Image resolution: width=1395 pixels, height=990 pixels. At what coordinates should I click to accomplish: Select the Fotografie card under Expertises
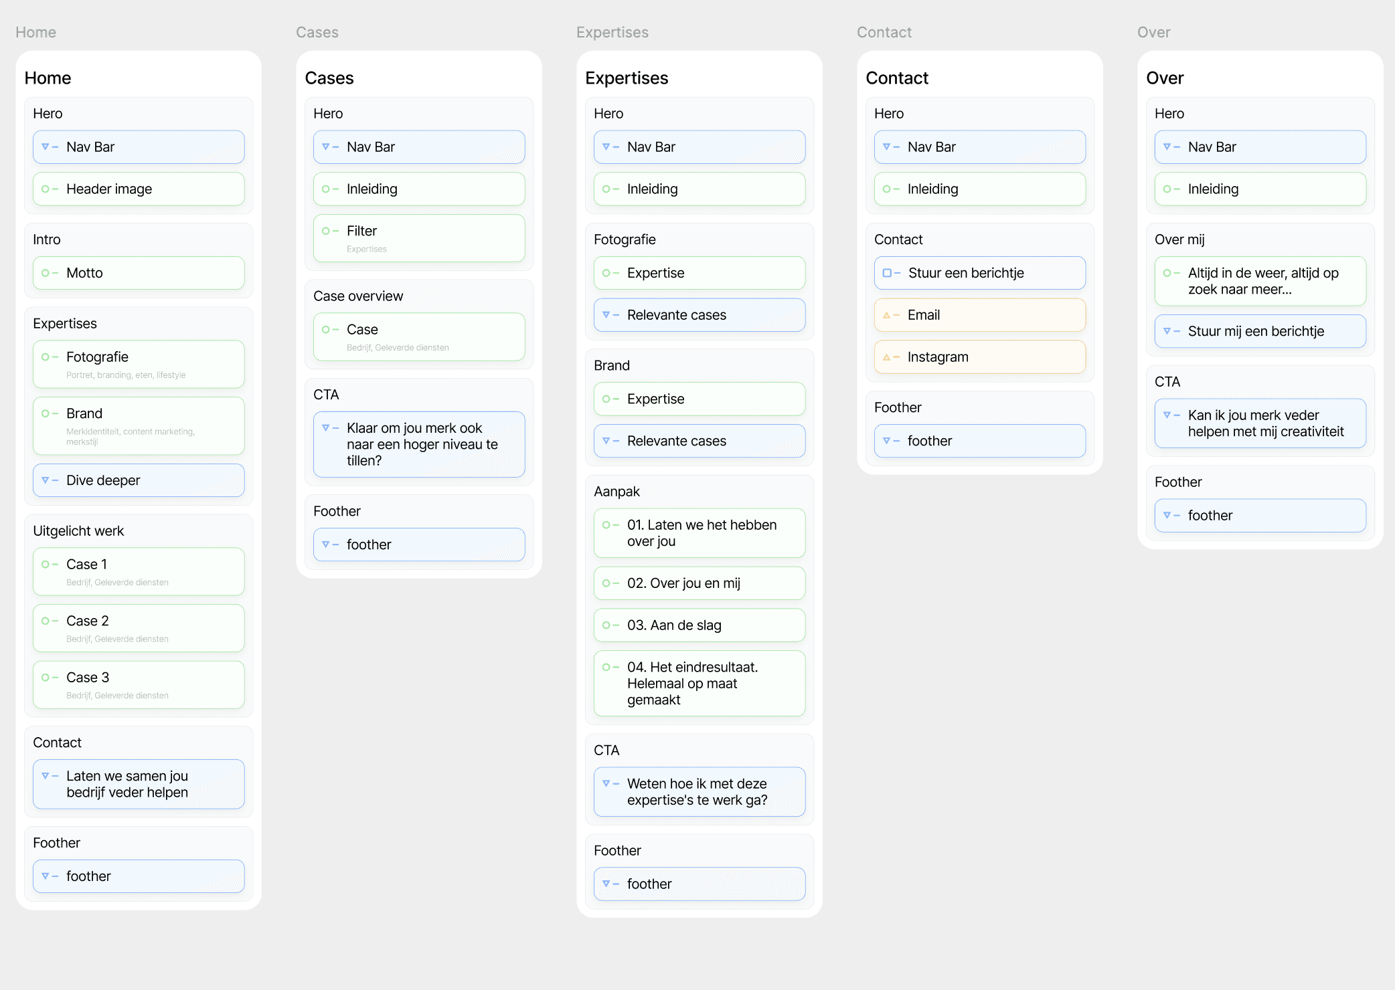pos(139,365)
